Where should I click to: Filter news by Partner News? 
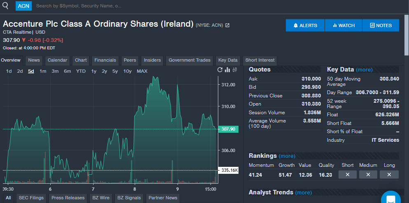(x=163, y=198)
